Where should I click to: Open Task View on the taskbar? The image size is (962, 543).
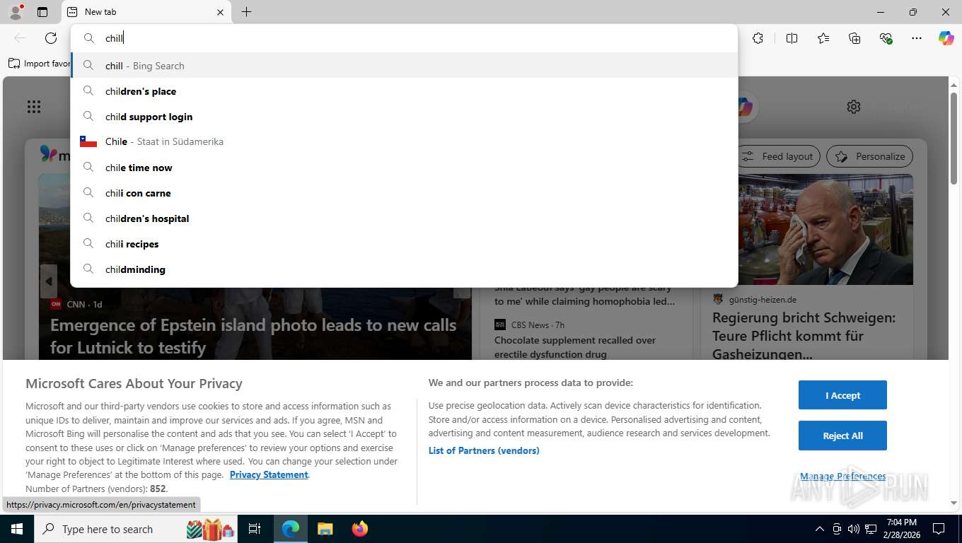[x=255, y=529]
